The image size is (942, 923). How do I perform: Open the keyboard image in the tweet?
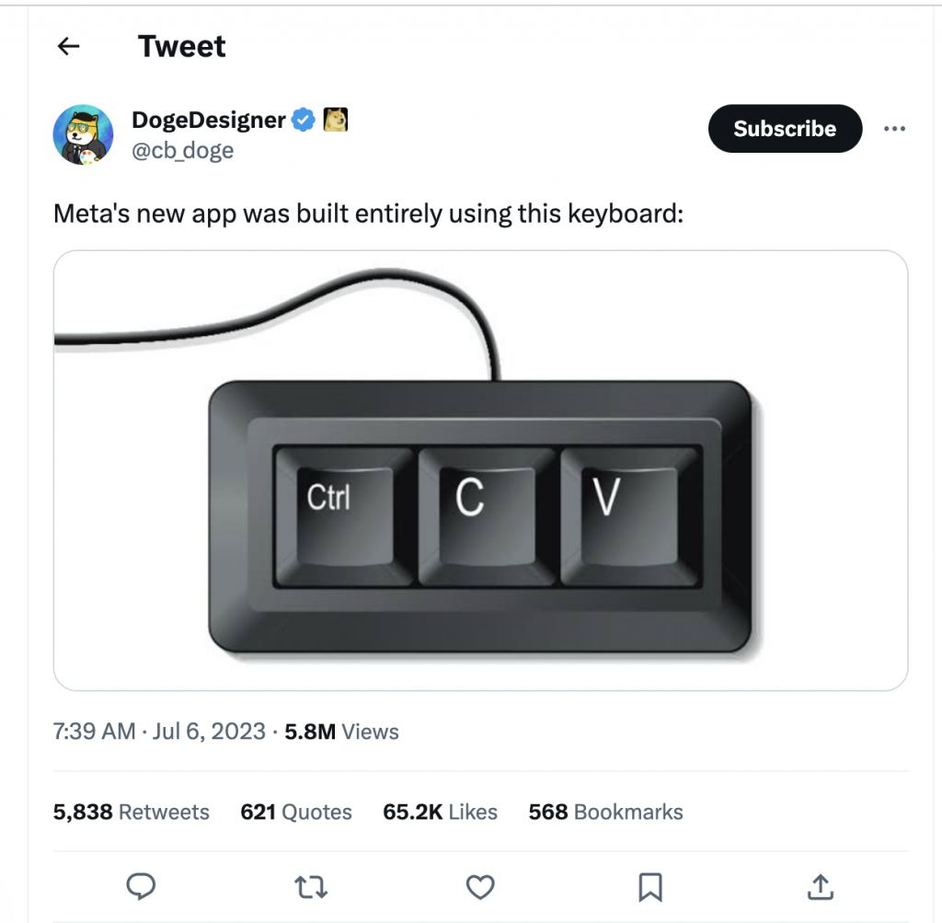[x=480, y=469]
